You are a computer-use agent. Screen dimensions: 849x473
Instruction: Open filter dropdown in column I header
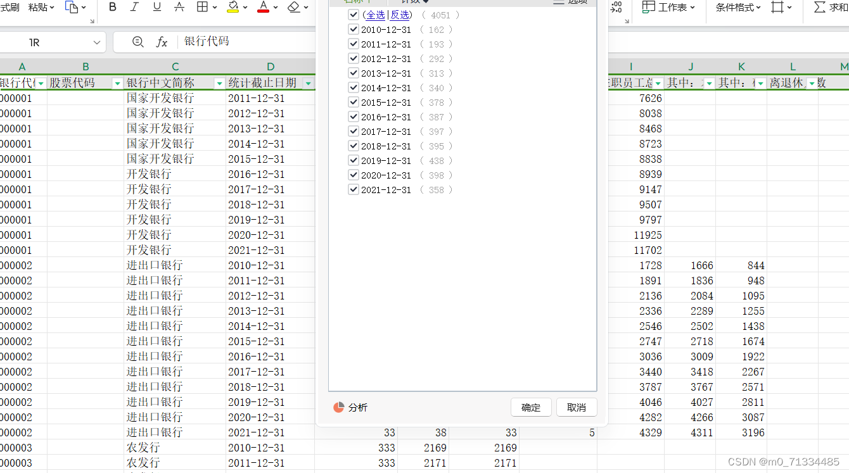coord(658,84)
